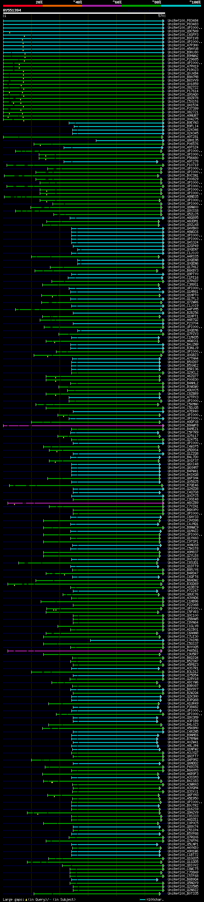Click UniRef100_A8XZB9 label

[183, 503]
